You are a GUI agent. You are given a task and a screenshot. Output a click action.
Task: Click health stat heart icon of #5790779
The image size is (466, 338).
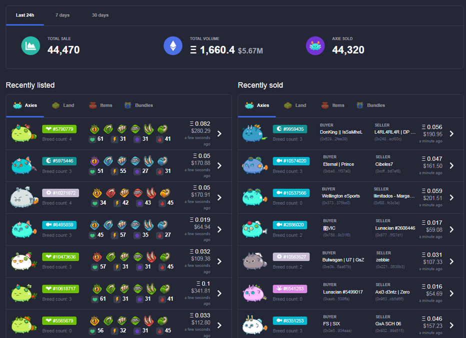pyautogui.click(x=92, y=139)
